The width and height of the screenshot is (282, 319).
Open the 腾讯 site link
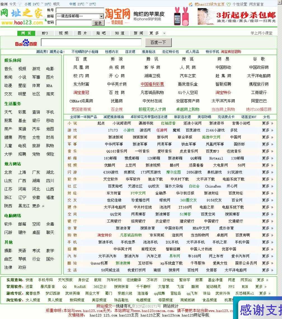152,59
